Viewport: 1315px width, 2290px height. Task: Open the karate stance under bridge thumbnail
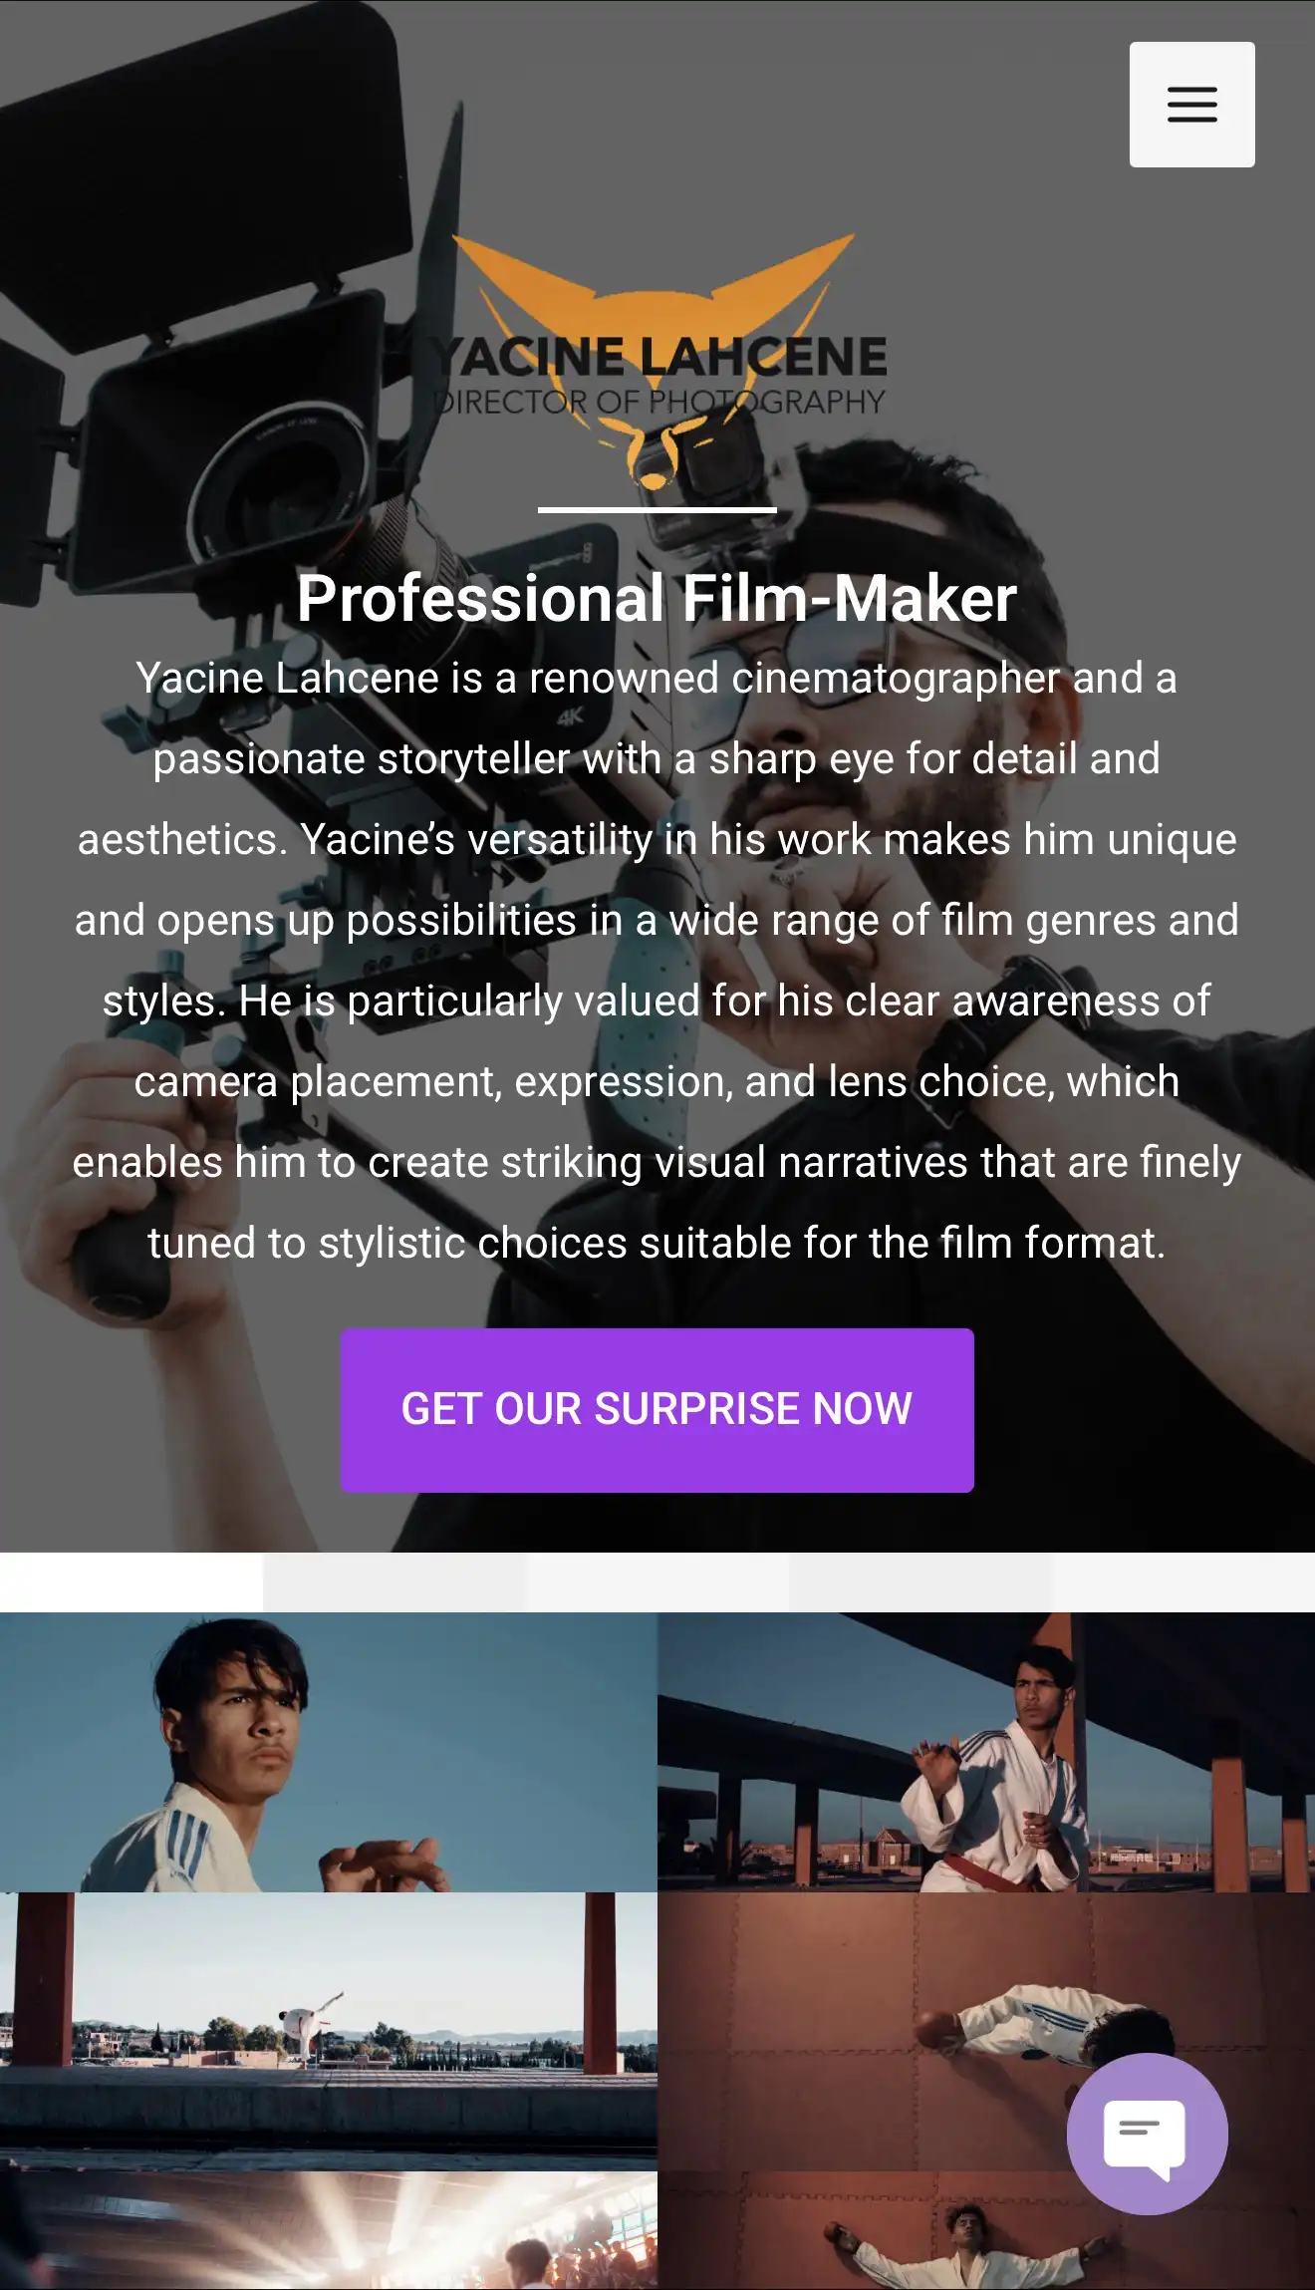tap(986, 1751)
